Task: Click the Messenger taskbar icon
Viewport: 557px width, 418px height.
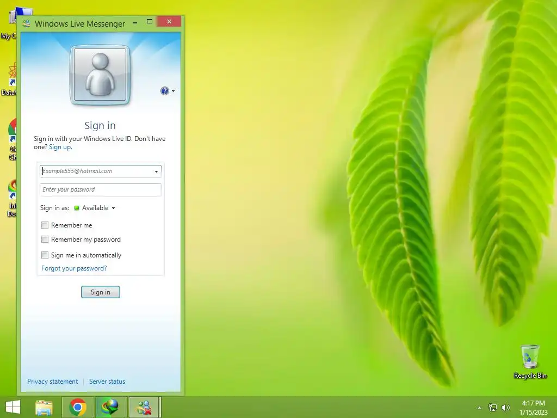Action: pyautogui.click(x=144, y=407)
